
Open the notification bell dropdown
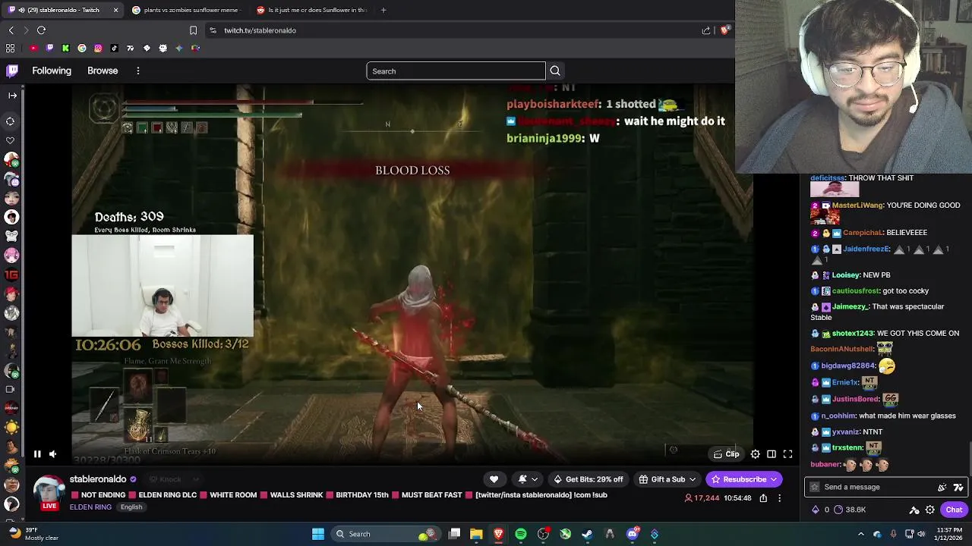[528, 479]
